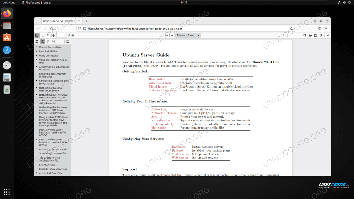Open Help from the Ubuntu dock
354x199 pixels.
(x=7, y=50)
